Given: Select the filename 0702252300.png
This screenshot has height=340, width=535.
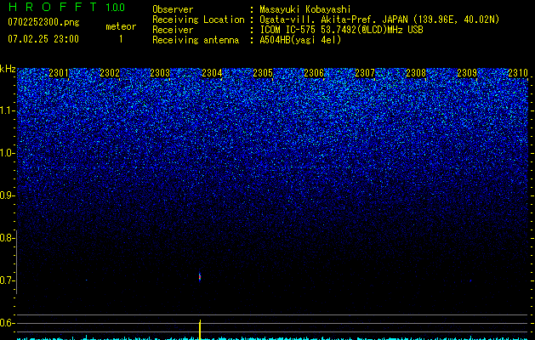Looking at the screenshot, I should (43, 22).
